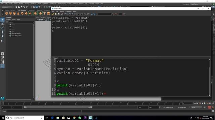215x120 pixels.
Task: Clear all broom icon in Script Editor
Action: pyautogui.click(x=72, y=14)
